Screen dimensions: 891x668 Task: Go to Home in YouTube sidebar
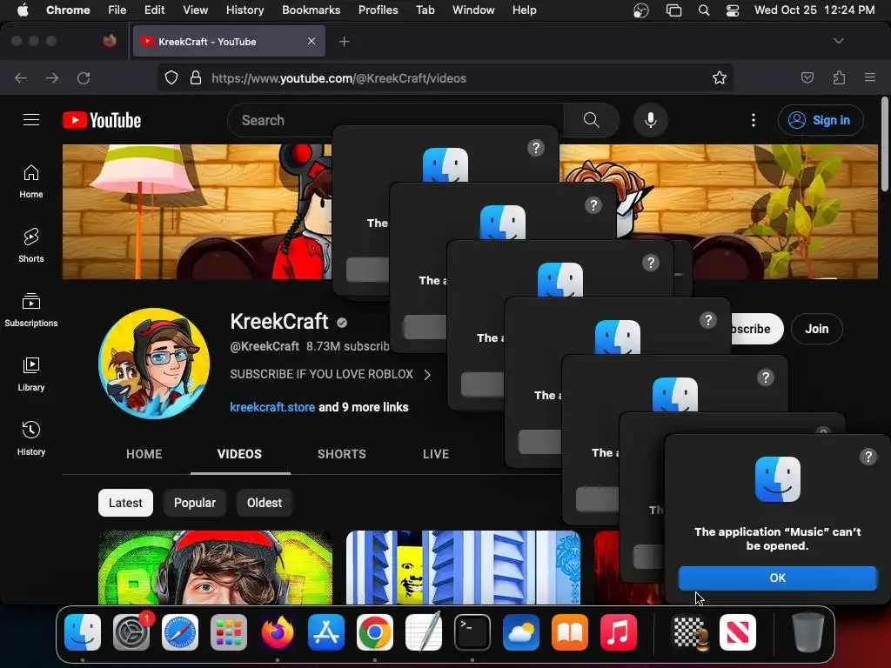[31, 182]
